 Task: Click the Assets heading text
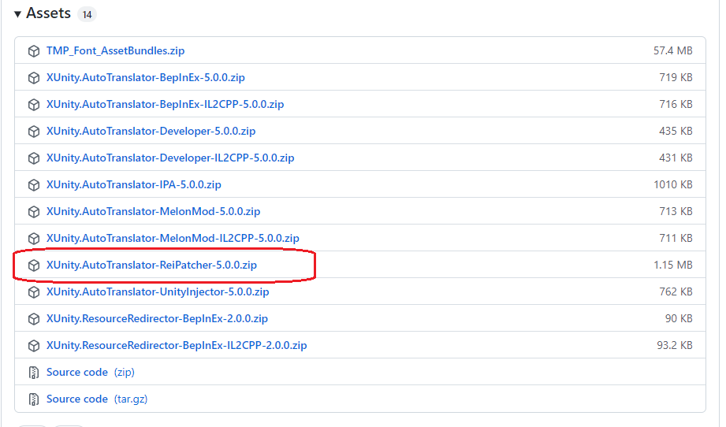[x=48, y=13]
